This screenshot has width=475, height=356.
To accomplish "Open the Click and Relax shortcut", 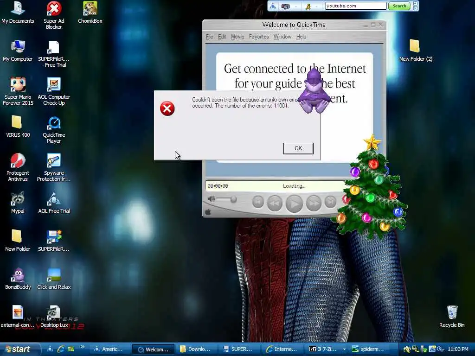I will (54, 279).
